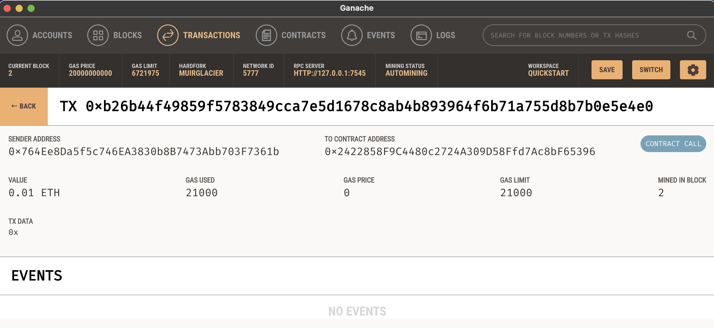
Task: Switch to a different workspace
Action: [651, 69]
